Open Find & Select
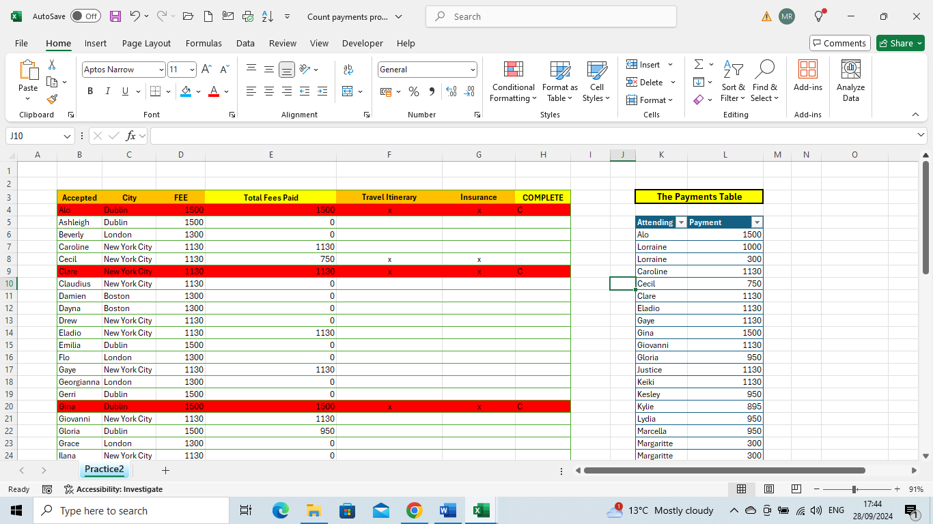933x524 pixels. (765, 81)
